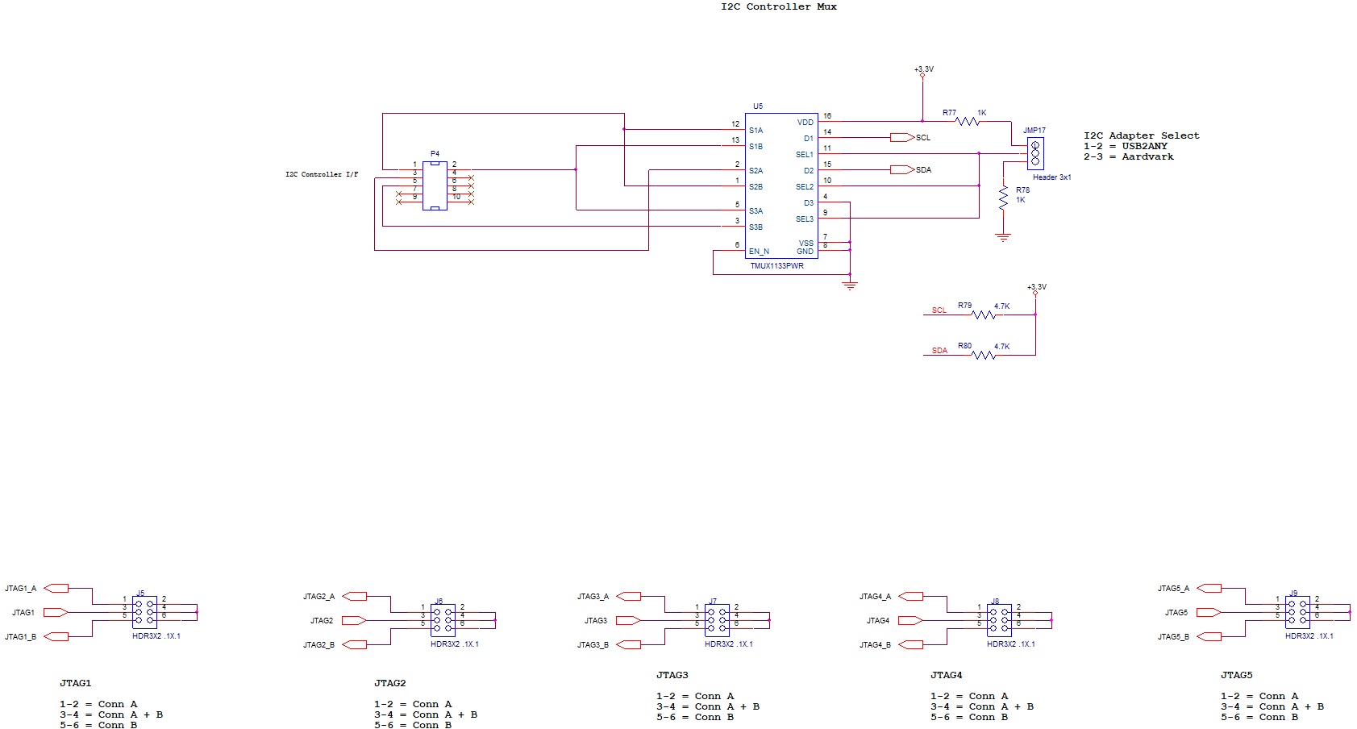Select resistor R78 symbol
1357x729 pixels.
(x=1003, y=198)
